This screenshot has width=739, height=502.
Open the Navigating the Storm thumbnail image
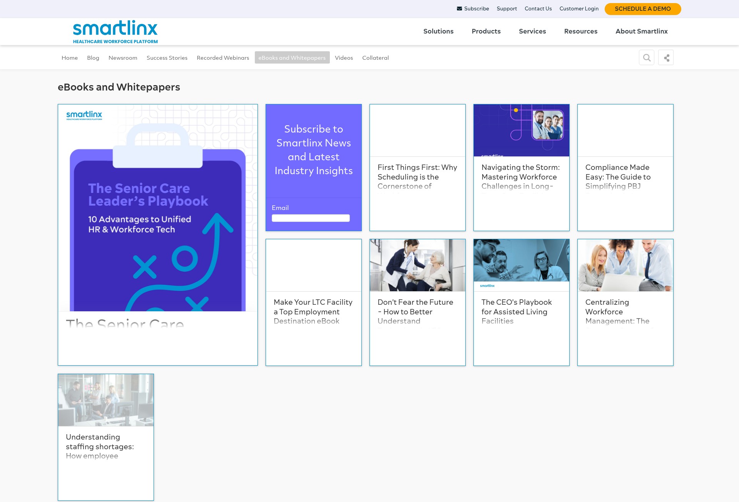pyautogui.click(x=522, y=130)
